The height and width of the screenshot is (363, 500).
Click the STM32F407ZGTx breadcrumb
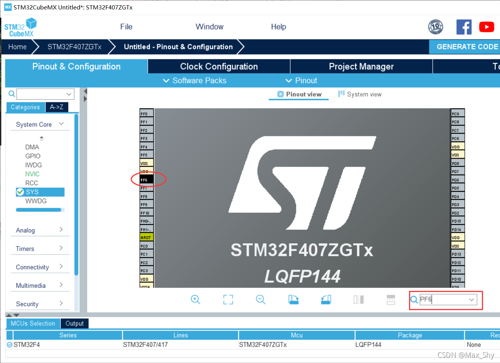[74, 47]
